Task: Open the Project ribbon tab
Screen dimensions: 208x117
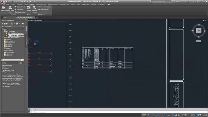Action: click(13, 4)
